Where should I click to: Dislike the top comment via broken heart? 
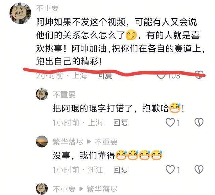199,75
